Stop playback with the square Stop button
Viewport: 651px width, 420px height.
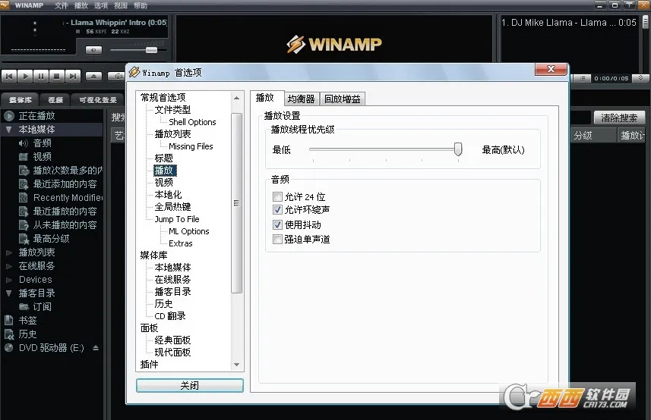pyautogui.click(x=56, y=77)
